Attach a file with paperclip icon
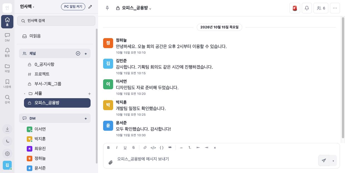 111,162
